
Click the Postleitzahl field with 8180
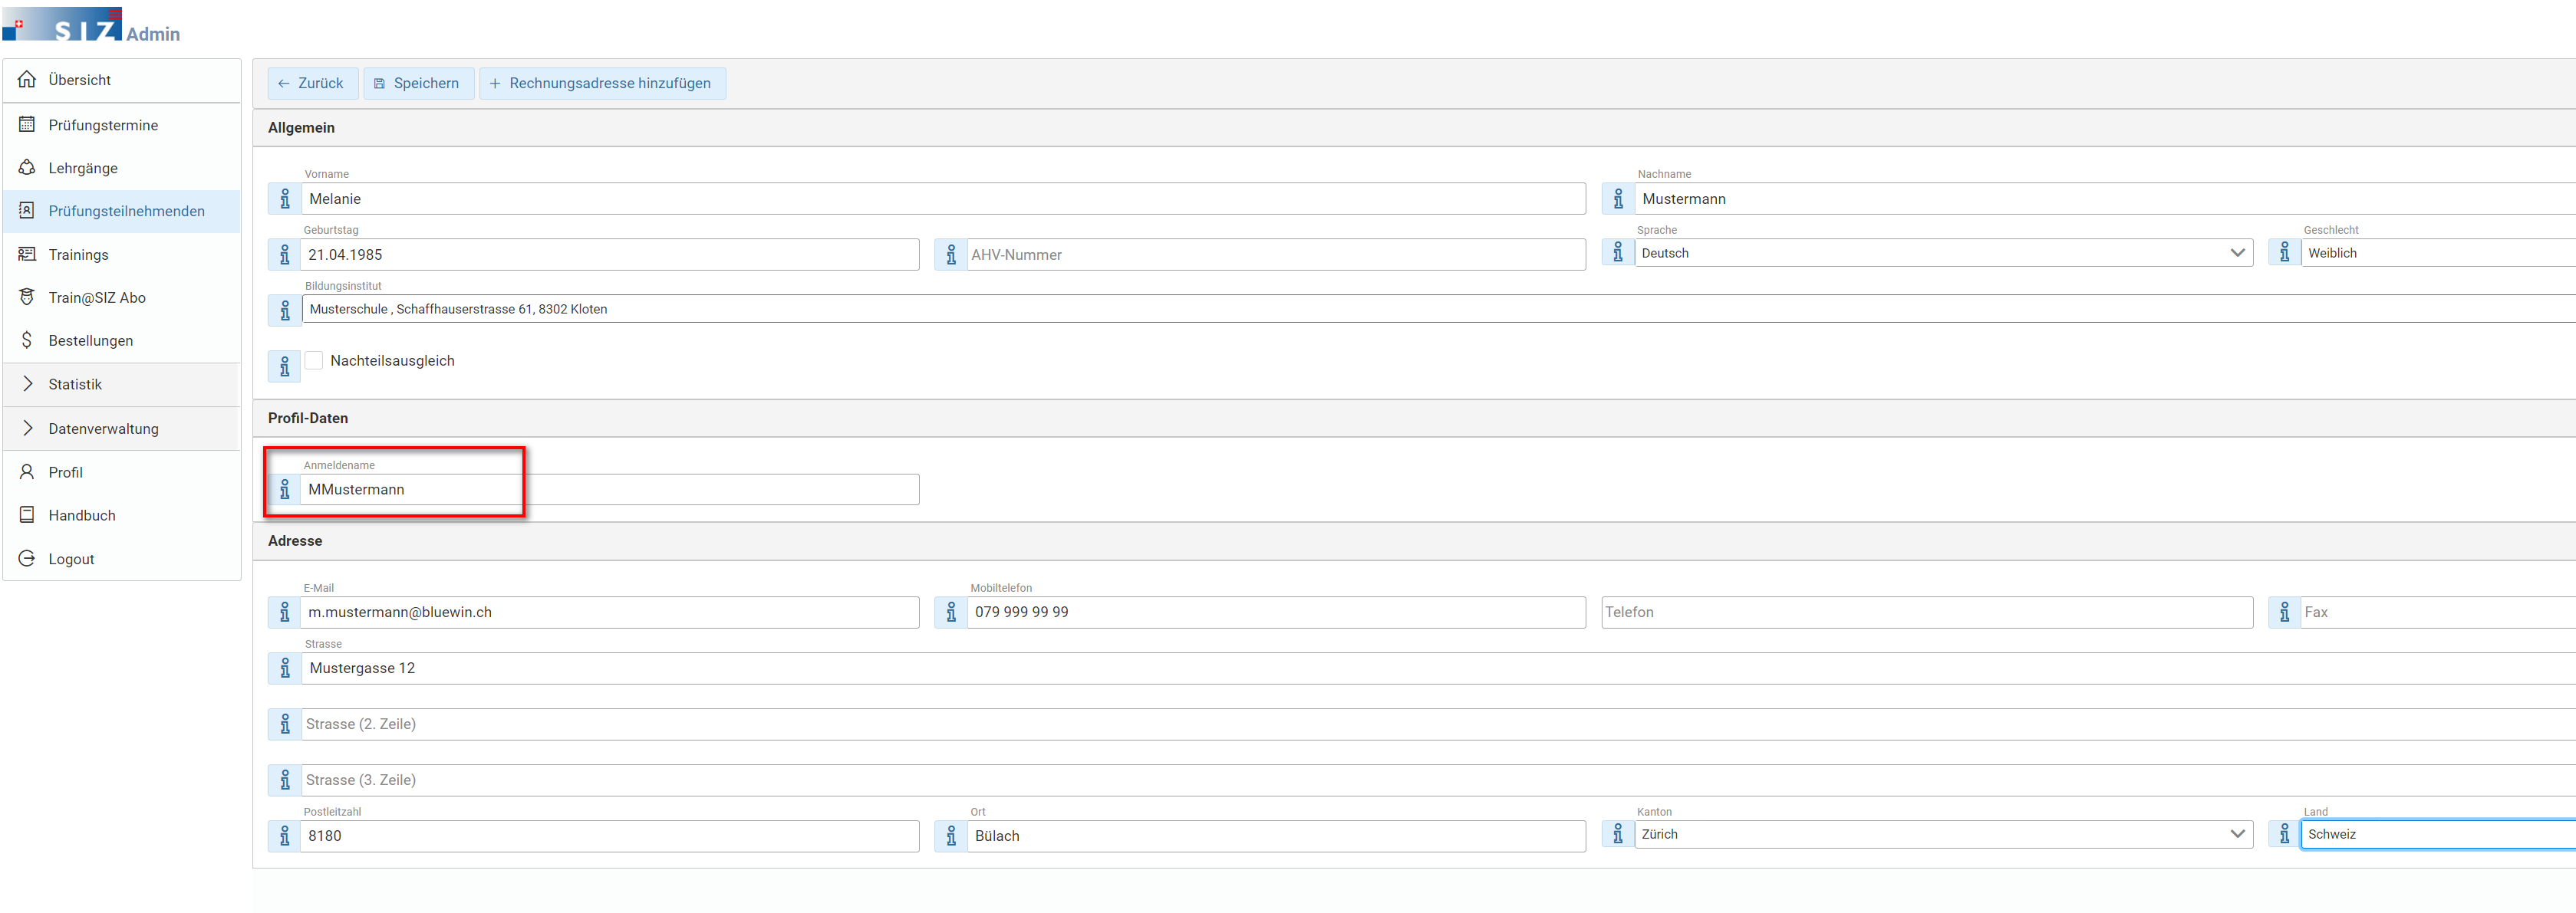tap(610, 836)
